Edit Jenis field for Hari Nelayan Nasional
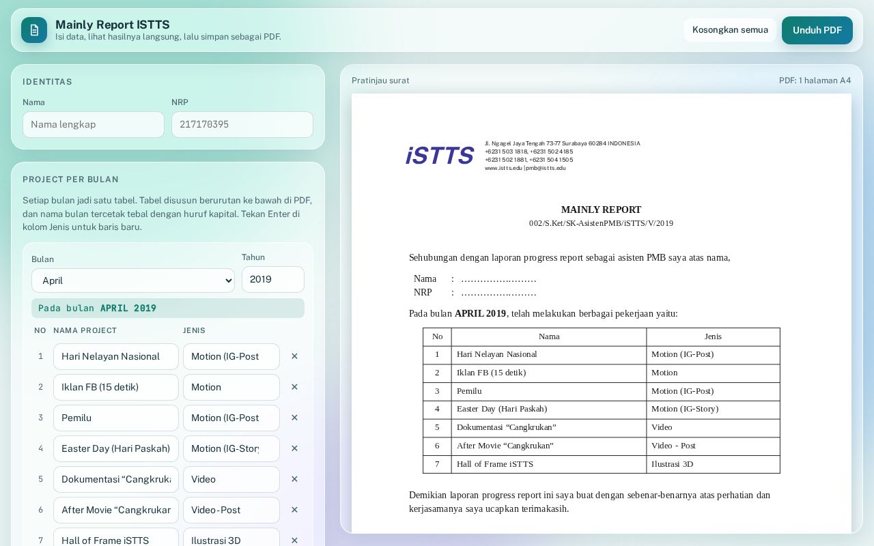This screenshot has height=546, width=874. coord(231,356)
